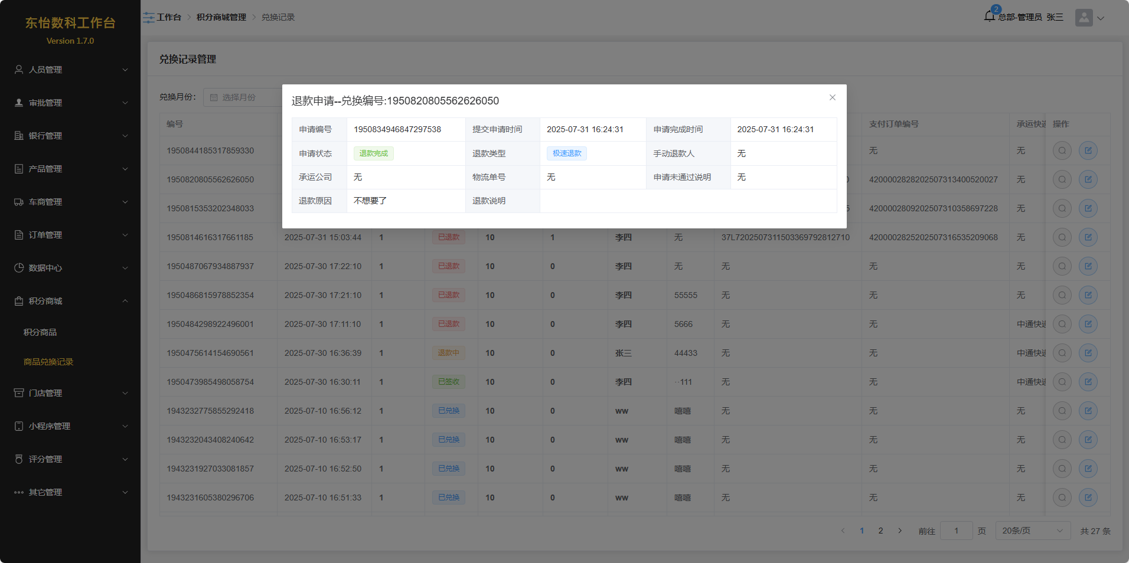This screenshot has width=1129, height=563.
Task: Click the view icon for record 1950475614154690561
Action: (x=1062, y=353)
